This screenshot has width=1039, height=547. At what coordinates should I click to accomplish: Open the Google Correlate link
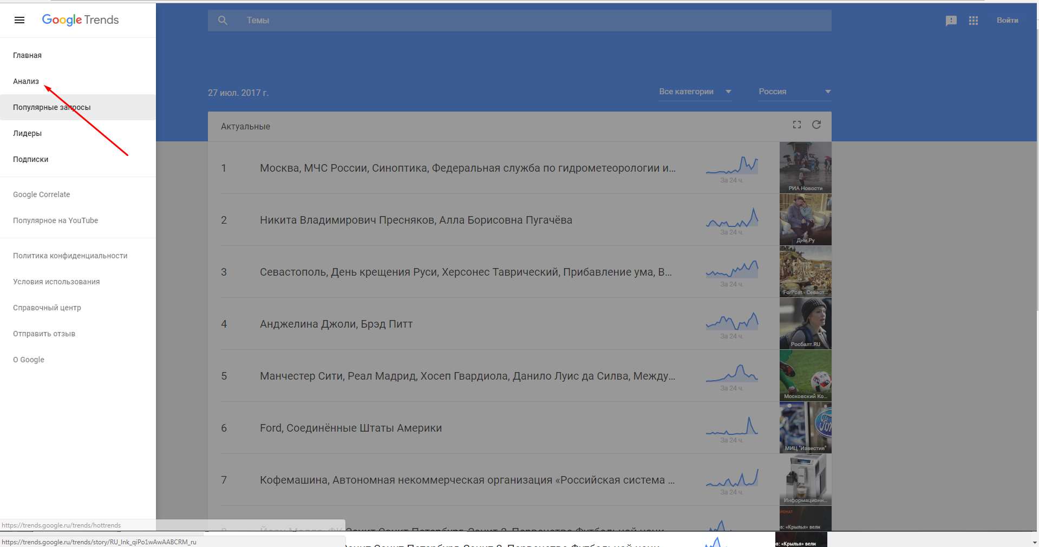click(41, 194)
